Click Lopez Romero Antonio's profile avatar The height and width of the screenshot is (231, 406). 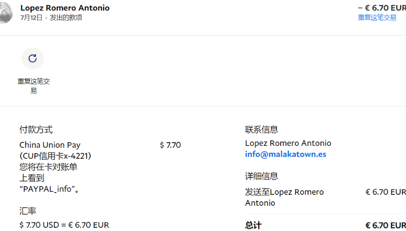click(5, 13)
